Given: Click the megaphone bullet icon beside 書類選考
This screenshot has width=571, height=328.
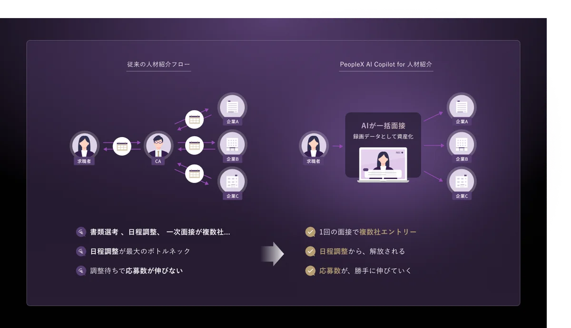Looking at the screenshot, I should click(x=81, y=231).
